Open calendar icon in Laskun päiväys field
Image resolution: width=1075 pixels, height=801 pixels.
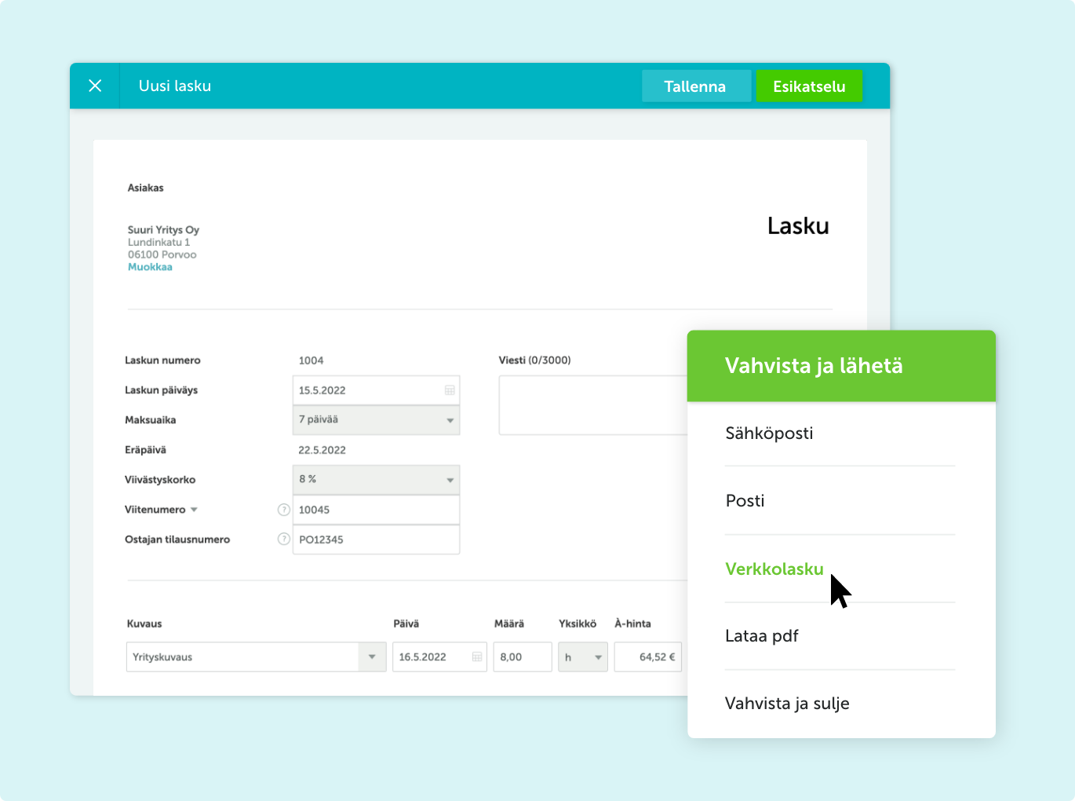(x=450, y=390)
